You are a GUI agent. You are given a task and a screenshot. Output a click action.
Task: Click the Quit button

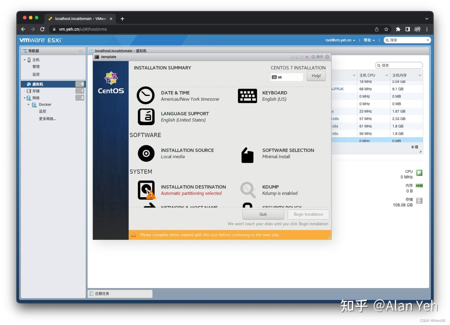(263, 214)
